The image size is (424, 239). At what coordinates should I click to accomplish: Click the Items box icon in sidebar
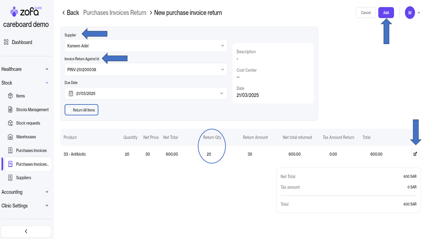coord(10,96)
